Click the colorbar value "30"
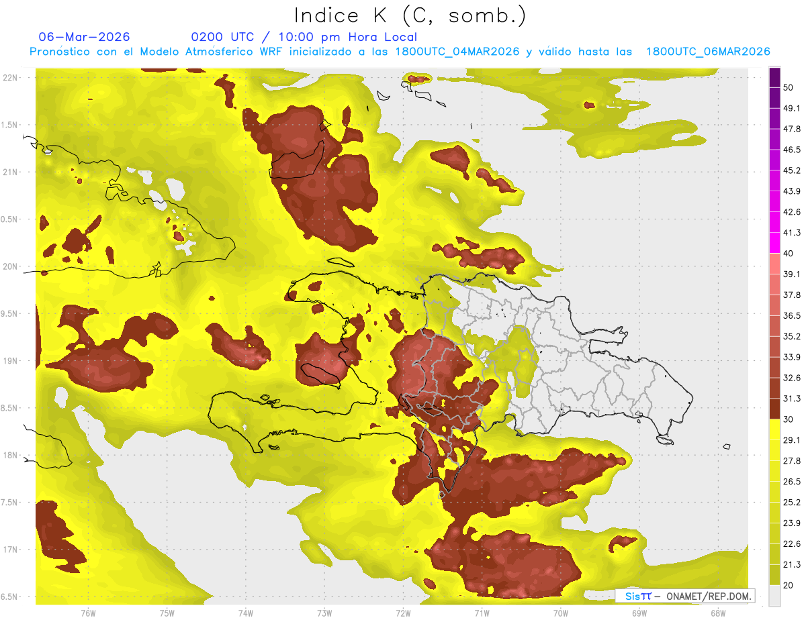The height and width of the screenshot is (622, 806). pos(789,419)
